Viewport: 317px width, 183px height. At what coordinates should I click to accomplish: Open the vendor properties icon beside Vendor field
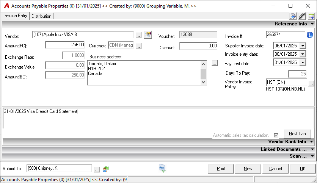pyautogui.click(x=148, y=35)
